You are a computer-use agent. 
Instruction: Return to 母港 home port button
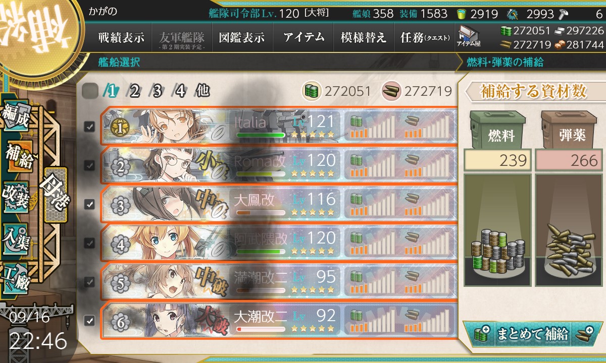56,195
